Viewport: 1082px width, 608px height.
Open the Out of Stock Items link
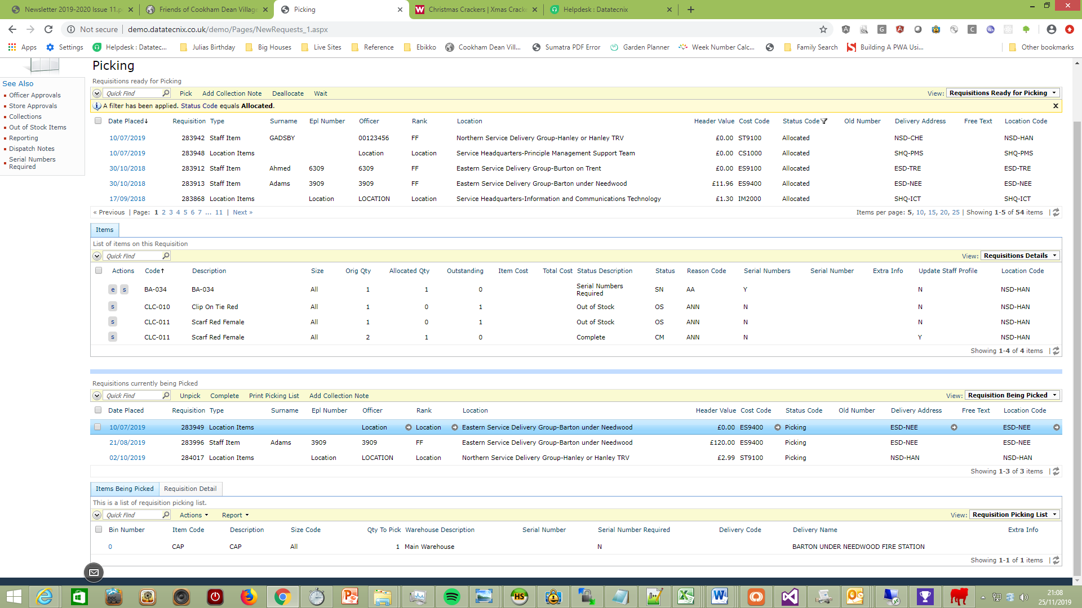[x=37, y=127]
